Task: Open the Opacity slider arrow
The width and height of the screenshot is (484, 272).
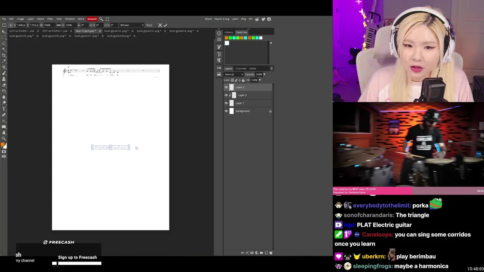Action: (x=264, y=74)
